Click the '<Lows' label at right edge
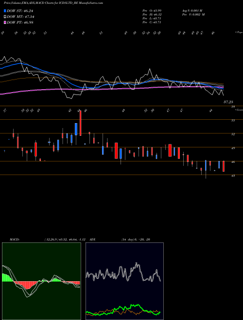243x320 pixels. [239, 110]
